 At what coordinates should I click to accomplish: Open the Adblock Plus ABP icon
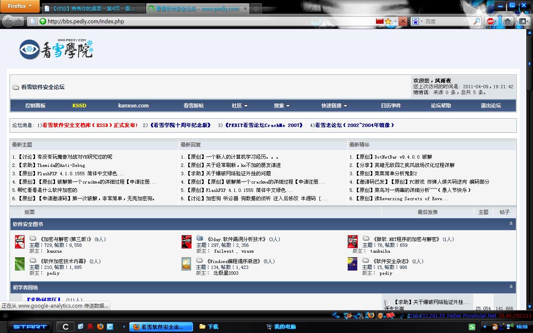(x=491, y=21)
